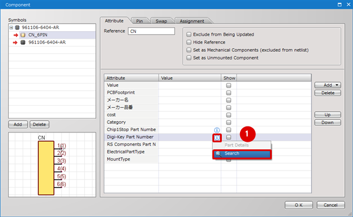Select the Digi-Key Part Number row label

[130, 137]
